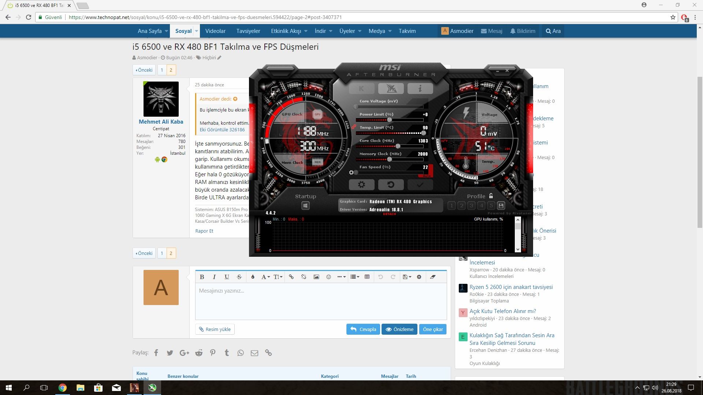Expand the Sosyal menu dropdown arrow

(197, 31)
